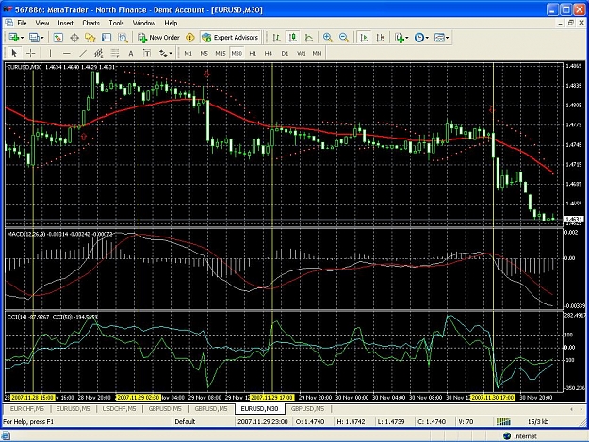Viewport: 589px width, 442px height.
Task: Open the View menu
Action: click(42, 23)
